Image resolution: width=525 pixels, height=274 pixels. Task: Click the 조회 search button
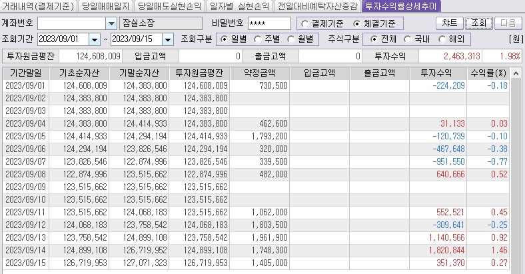coord(479,23)
